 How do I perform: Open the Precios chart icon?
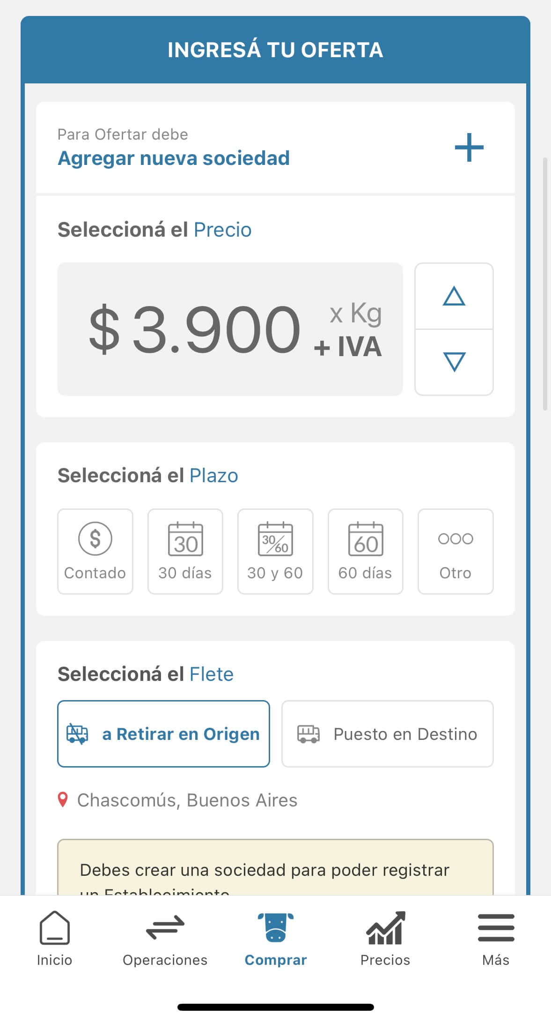point(385,928)
